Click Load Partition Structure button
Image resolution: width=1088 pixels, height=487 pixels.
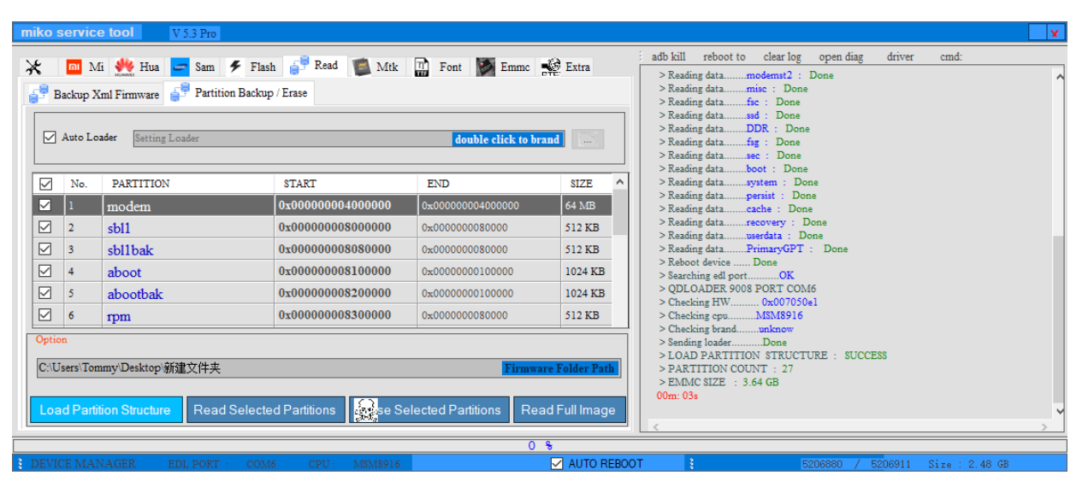pos(105,410)
